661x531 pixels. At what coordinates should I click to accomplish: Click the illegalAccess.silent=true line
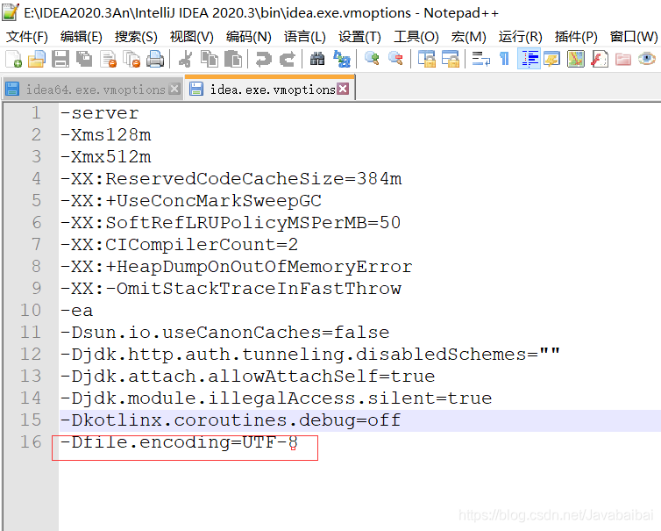click(x=276, y=398)
